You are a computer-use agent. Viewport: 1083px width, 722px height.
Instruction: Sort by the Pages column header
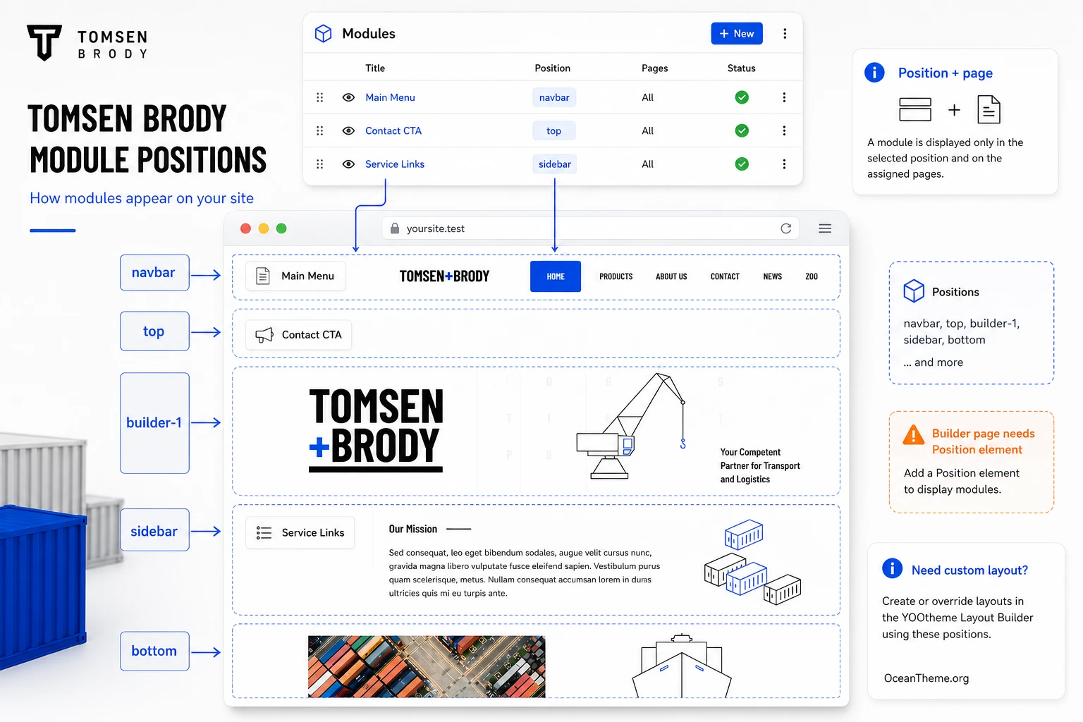(x=654, y=68)
